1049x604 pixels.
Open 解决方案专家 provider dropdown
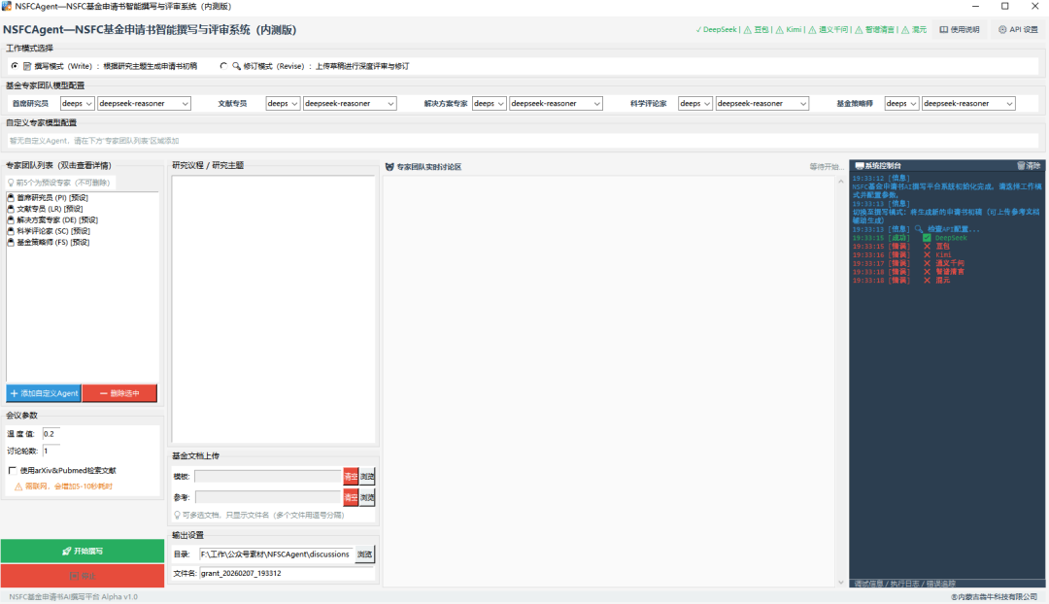pyautogui.click(x=489, y=104)
